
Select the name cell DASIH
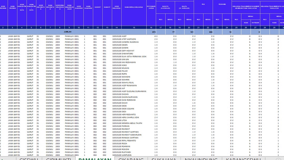coord(125,103)
